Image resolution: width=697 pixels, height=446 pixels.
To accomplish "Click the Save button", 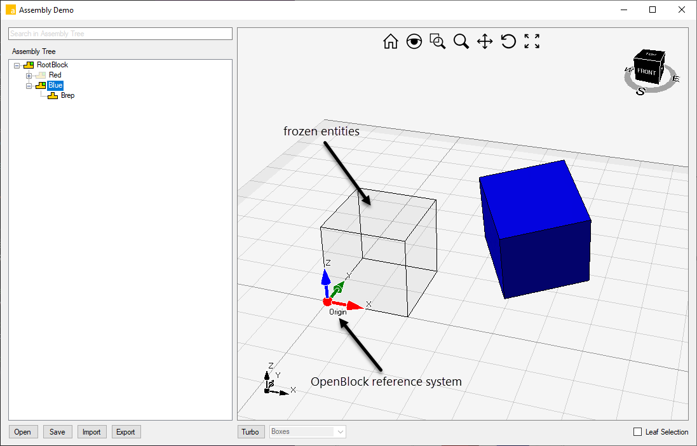I will click(x=57, y=431).
